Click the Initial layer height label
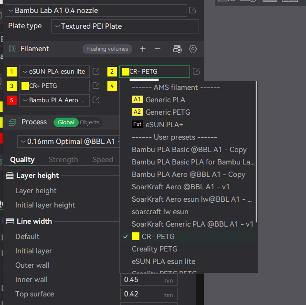This screenshot has width=306, height=305. (45, 205)
